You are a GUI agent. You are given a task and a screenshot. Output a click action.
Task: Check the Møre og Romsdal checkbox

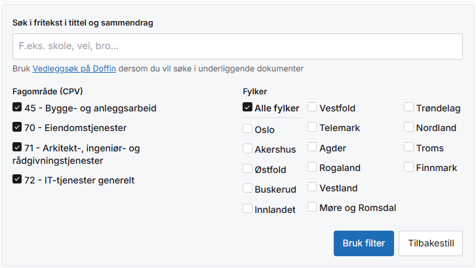pyautogui.click(x=312, y=206)
